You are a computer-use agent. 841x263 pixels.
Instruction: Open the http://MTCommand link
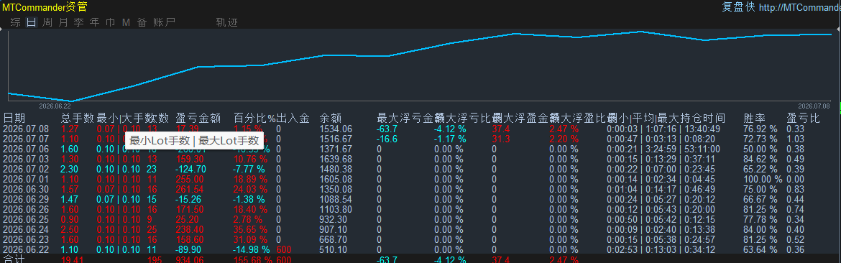click(800, 7)
